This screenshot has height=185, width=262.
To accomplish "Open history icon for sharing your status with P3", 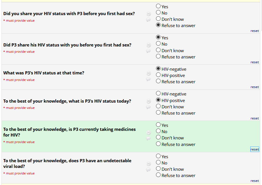I will pos(149,14).
